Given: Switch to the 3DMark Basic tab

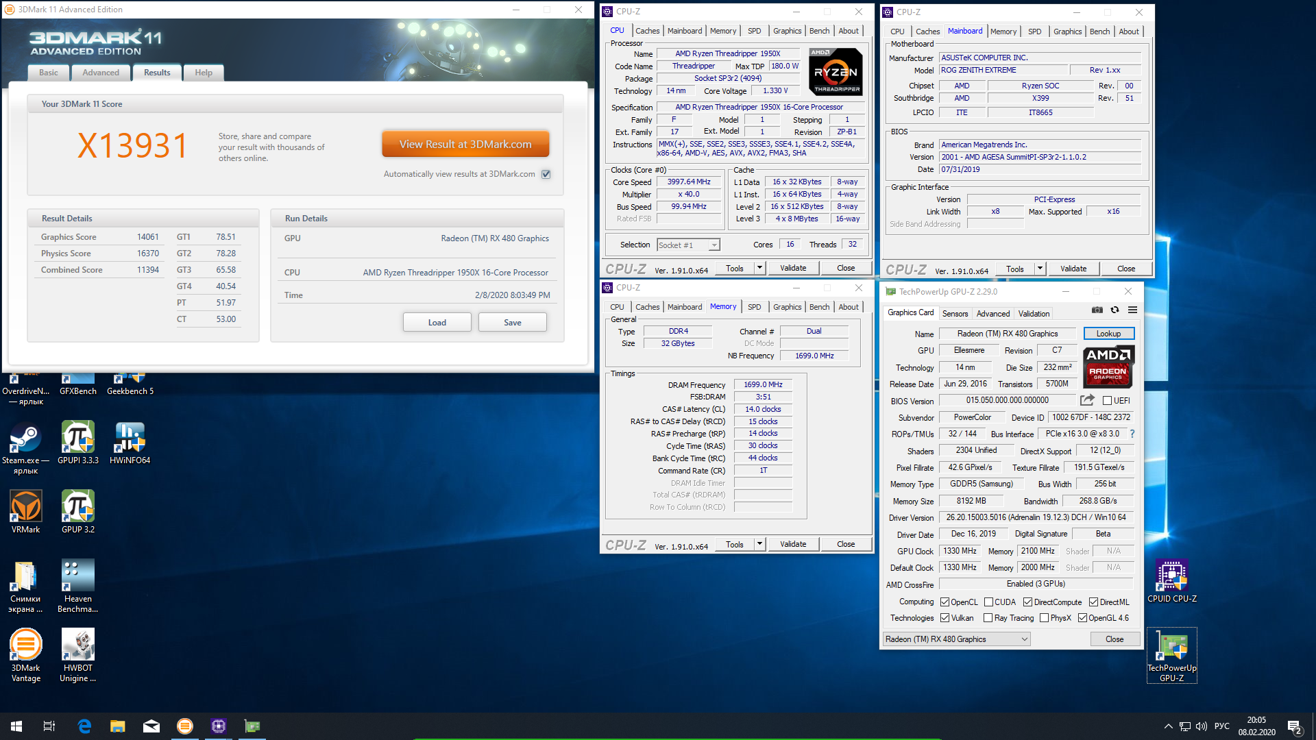Looking at the screenshot, I should (49, 73).
